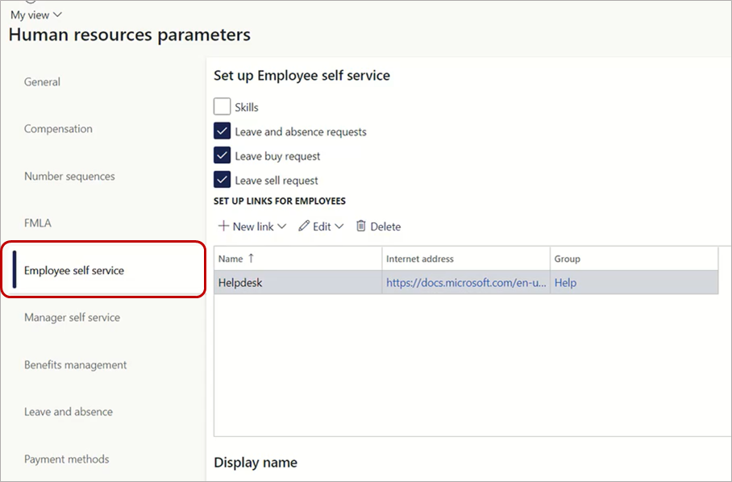
Task: Click the sort arrow beside Name column
Action: click(x=252, y=259)
